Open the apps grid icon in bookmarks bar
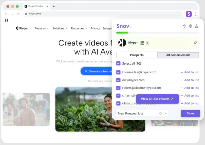205x145 pixels. coord(6,20)
